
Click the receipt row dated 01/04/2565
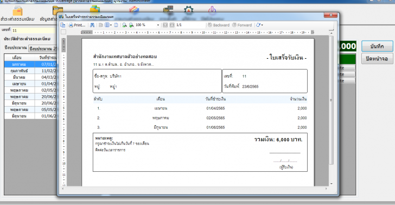point(200,108)
